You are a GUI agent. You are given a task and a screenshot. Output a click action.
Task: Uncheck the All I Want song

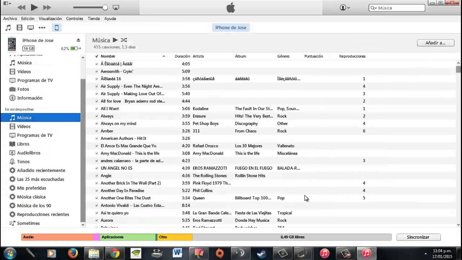click(x=96, y=109)
